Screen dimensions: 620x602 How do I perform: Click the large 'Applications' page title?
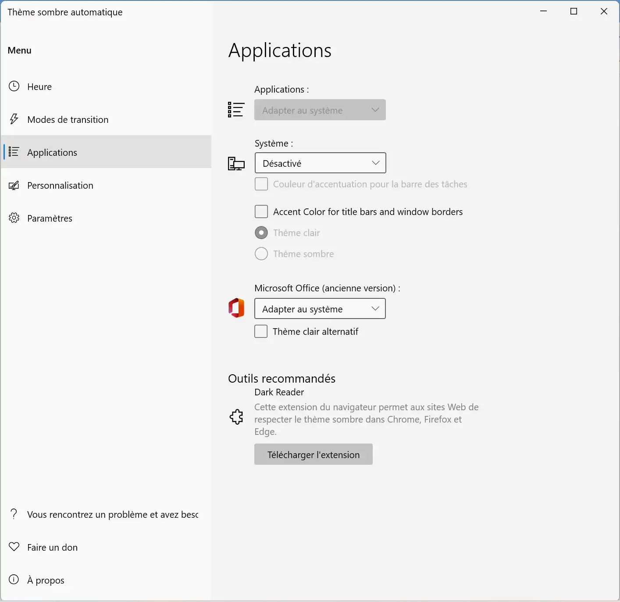coord(280,50)
